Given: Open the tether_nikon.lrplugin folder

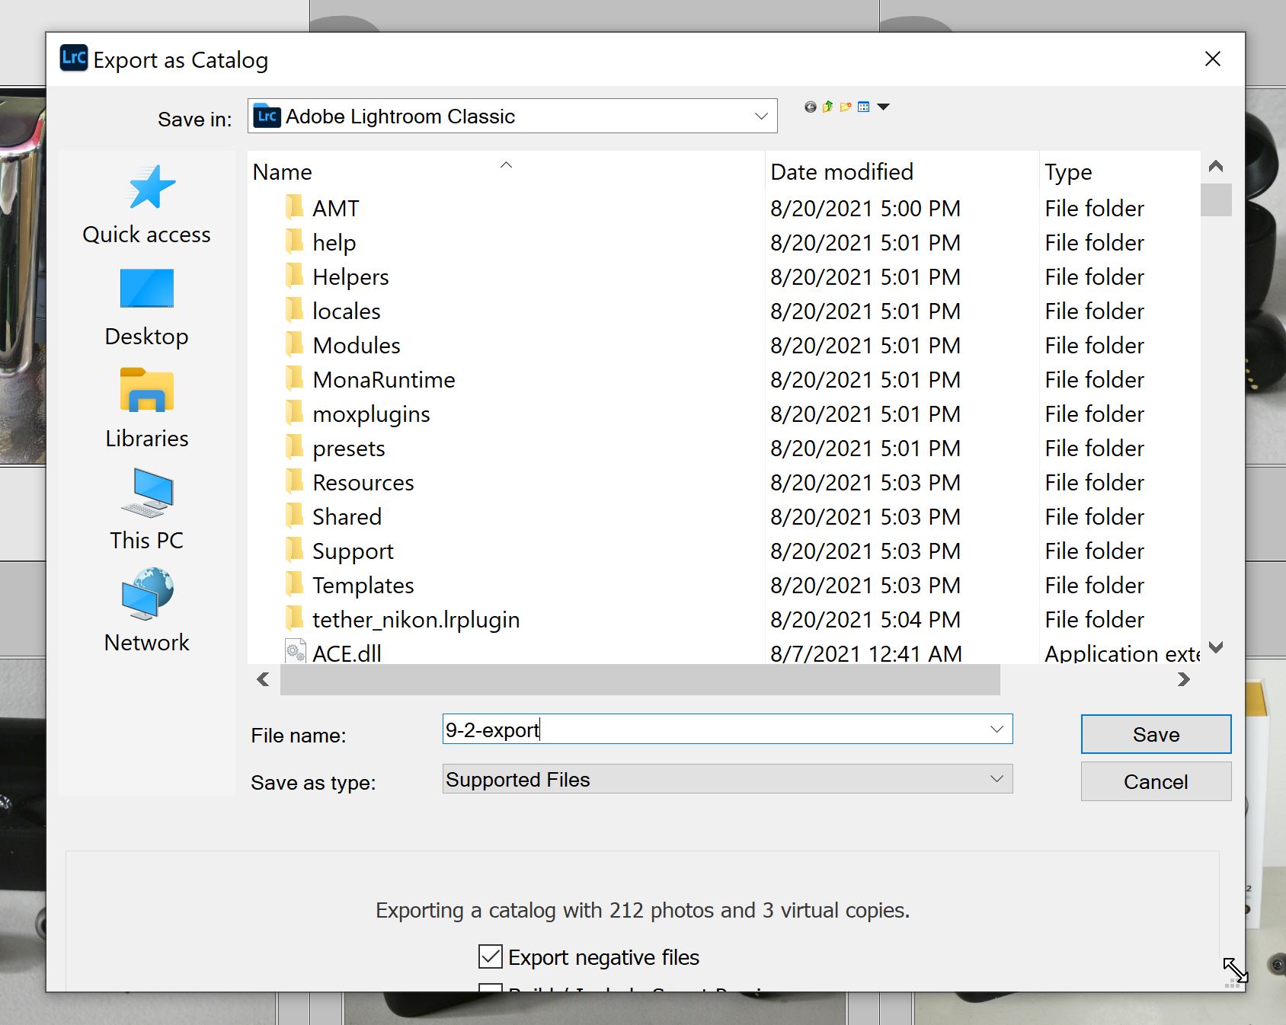Looking at the screenshot, I should pos(416,619).
